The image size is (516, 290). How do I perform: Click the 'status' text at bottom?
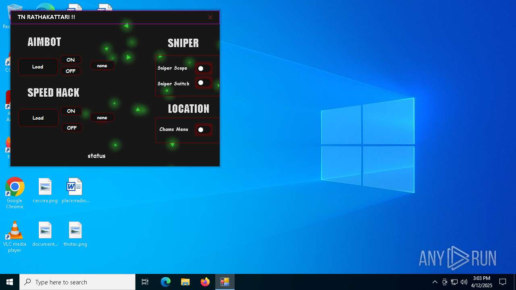point(97,156)
